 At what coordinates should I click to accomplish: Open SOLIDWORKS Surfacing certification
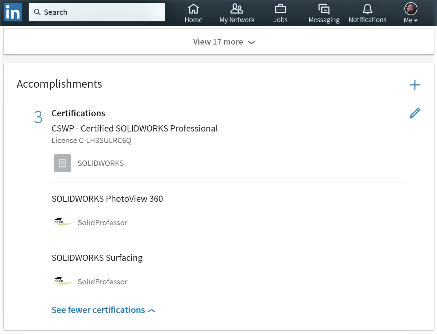tap(97, 258)
